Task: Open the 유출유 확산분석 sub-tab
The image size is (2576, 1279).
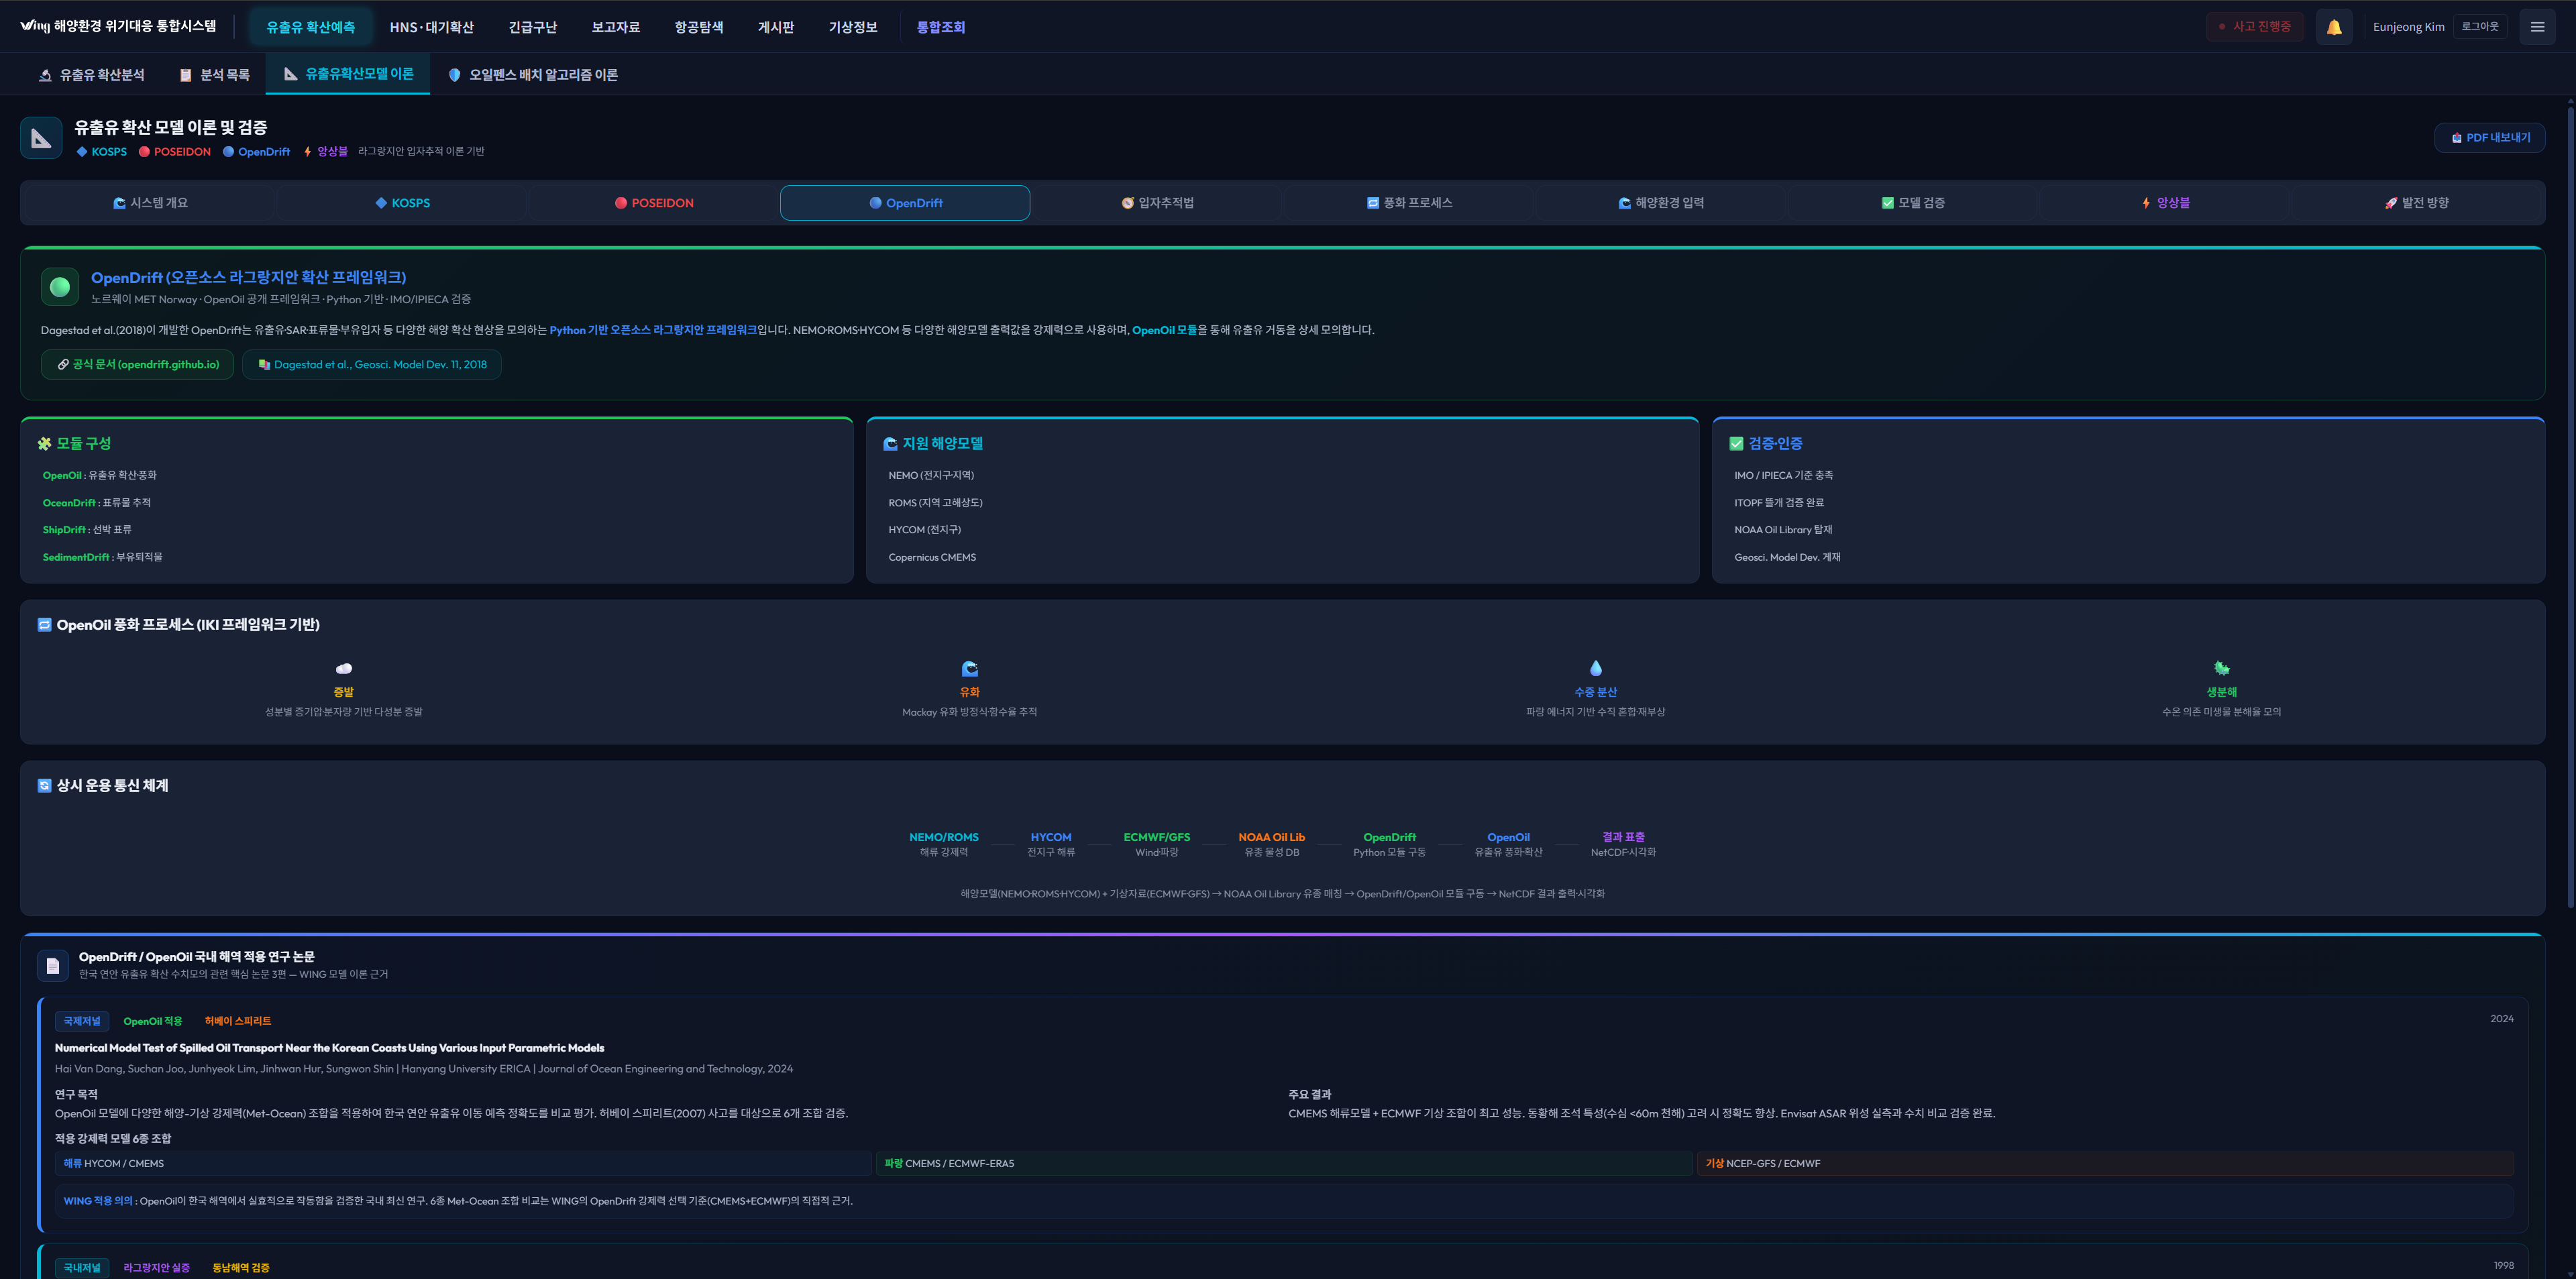Action: coord(91,75)
